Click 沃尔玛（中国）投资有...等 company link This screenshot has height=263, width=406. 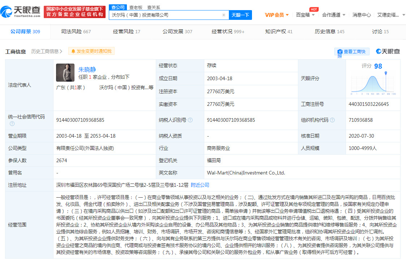pyautogui.click(x=127, y=87)
